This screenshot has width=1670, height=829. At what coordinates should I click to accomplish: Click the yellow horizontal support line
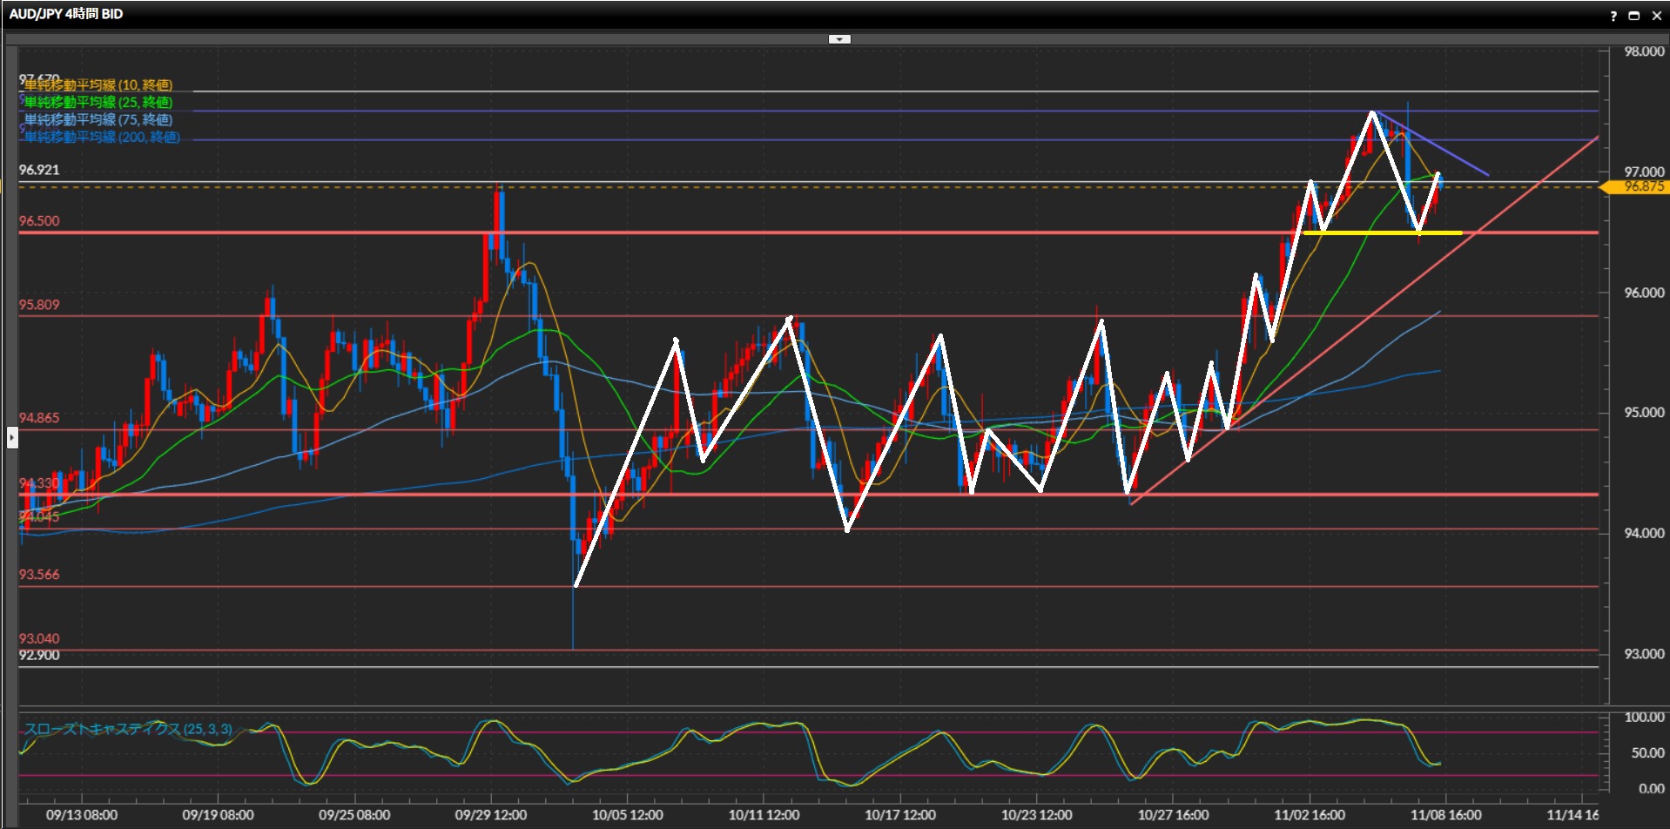point(1383,233)
